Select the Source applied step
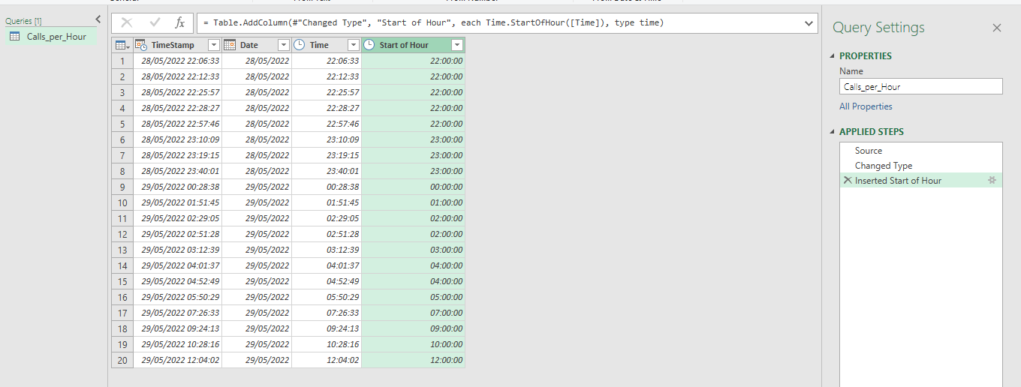This screenshot has height=387, width=1021. click(921, 151)
